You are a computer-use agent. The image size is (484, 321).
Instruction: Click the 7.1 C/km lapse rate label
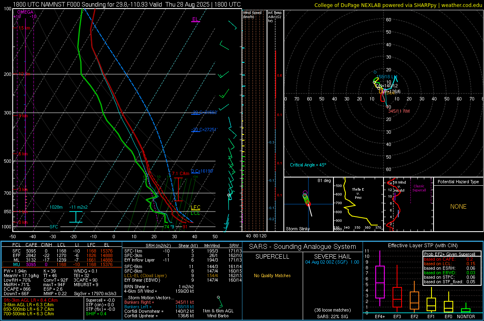click(180, 173)
